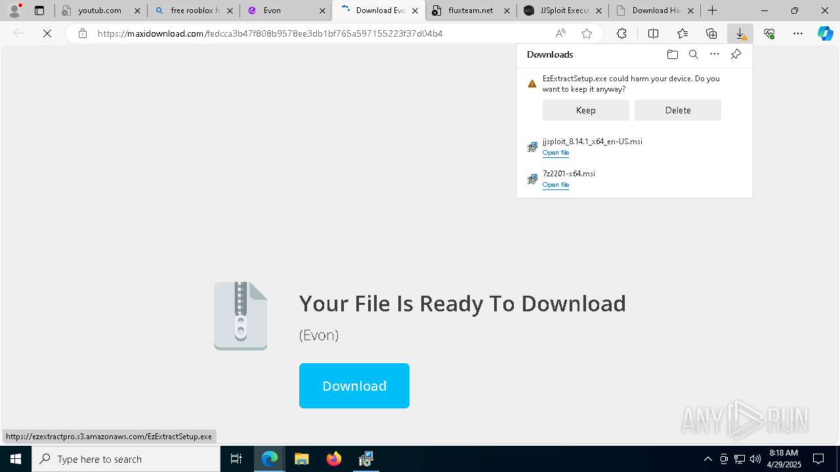Switch to the Download Hack tab
This screenshot has height=472, width=840.
654,10
